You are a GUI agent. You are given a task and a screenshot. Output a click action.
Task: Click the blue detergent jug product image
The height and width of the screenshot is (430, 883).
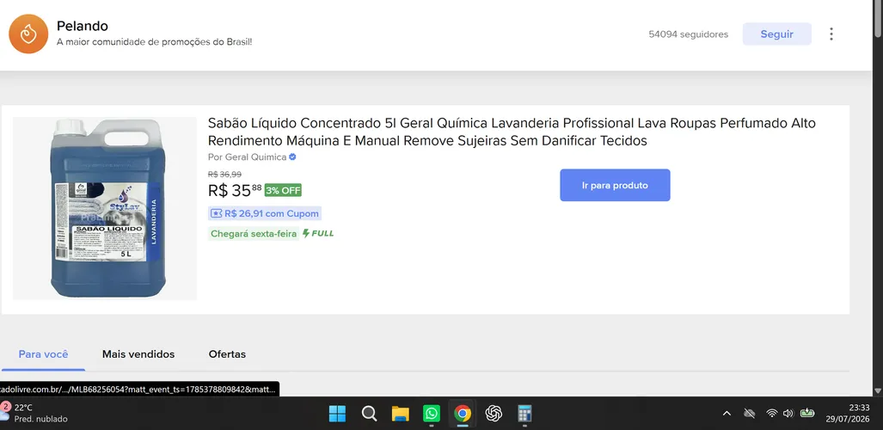click(x=105, y=208)
